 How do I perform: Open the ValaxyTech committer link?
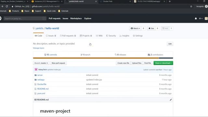point(43,70)
